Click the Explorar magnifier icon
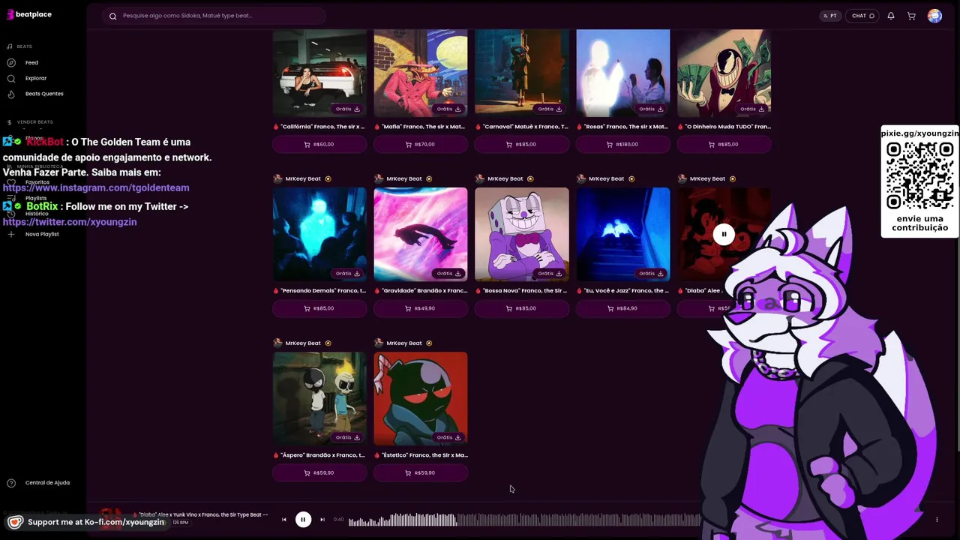 tap(11, 78)
